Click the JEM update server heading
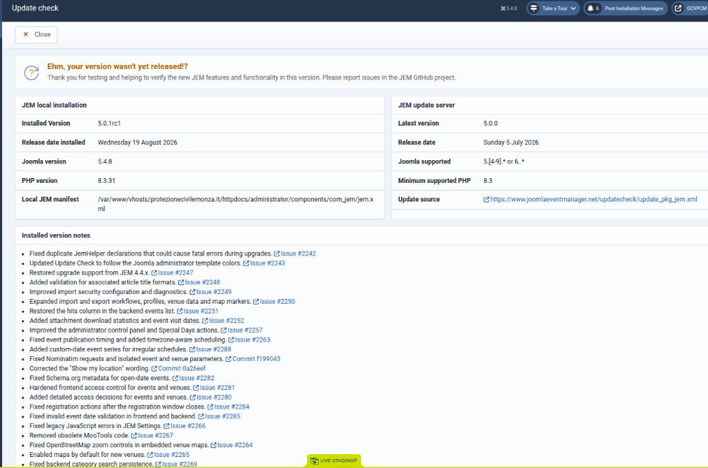 (x=426, y=105)
